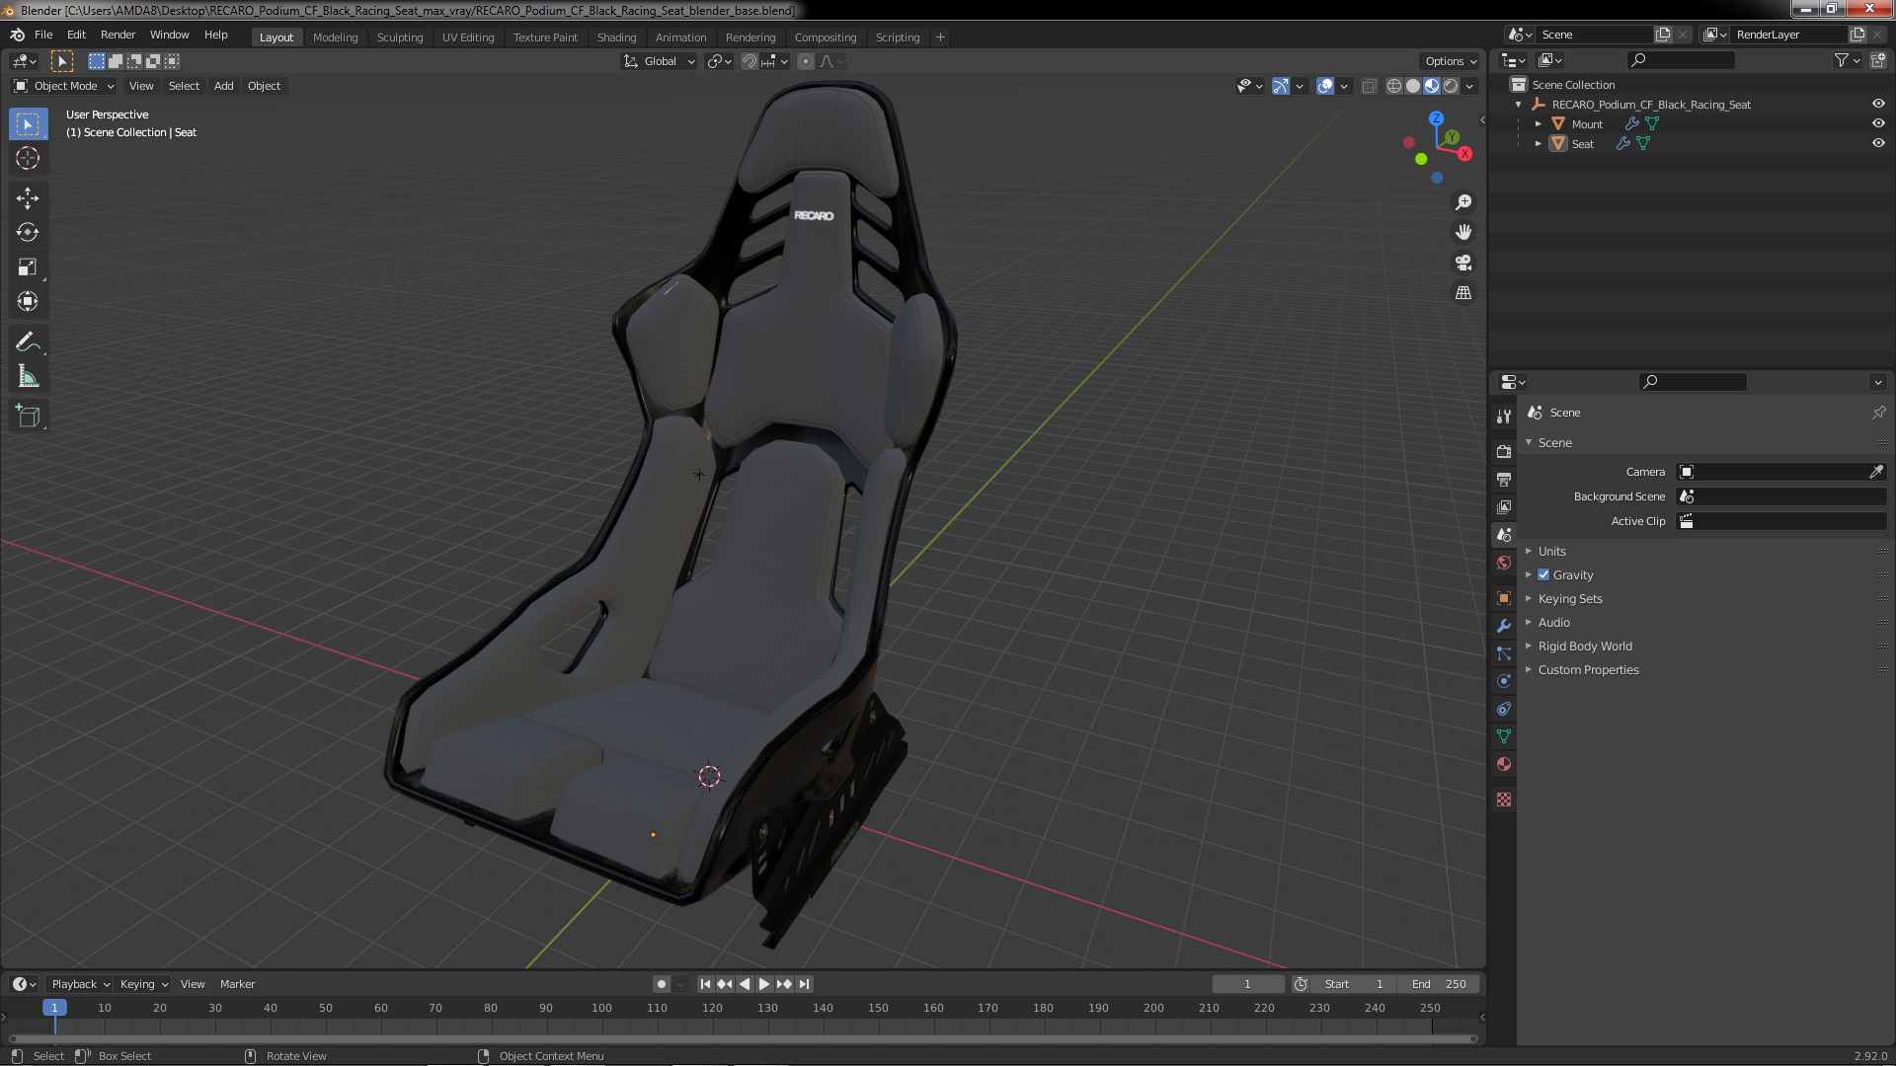Screen dimensions: 1896x1066
Task: Open the World properties tab
Action: click(1504, 563)
